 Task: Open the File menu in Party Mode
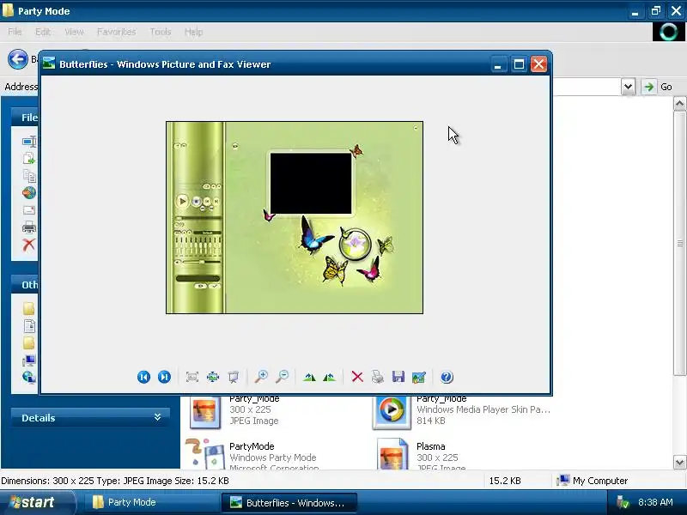coord(15,32)
